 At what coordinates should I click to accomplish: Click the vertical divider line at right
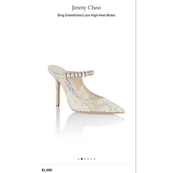point(136,86)
